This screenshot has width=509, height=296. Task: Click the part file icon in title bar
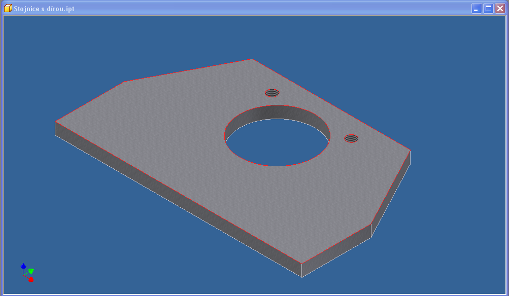[x=8, y=9]
